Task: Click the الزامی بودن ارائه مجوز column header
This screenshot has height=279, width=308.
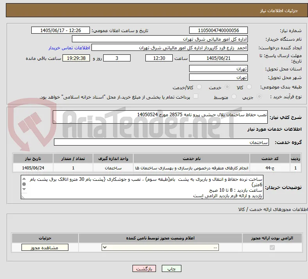Action: click(272, 238)
